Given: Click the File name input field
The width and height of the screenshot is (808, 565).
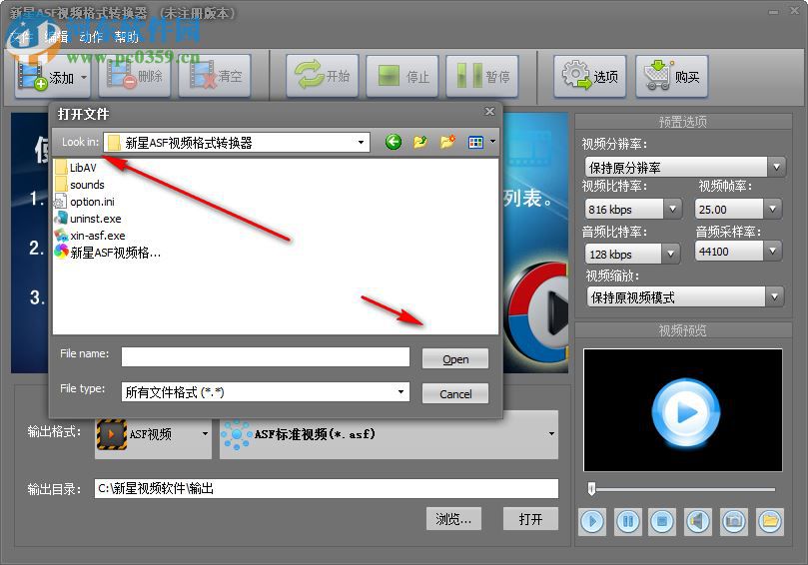Looking at the screenshot, I should coord(266,357).
